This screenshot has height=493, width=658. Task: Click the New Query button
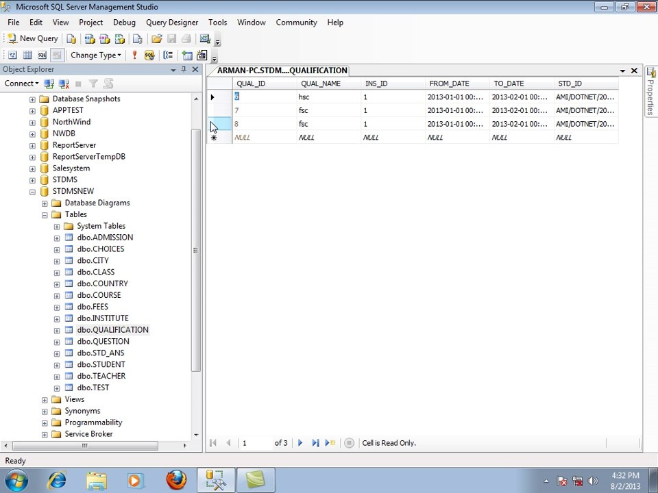pyautogui.click(x=33, y=38)
